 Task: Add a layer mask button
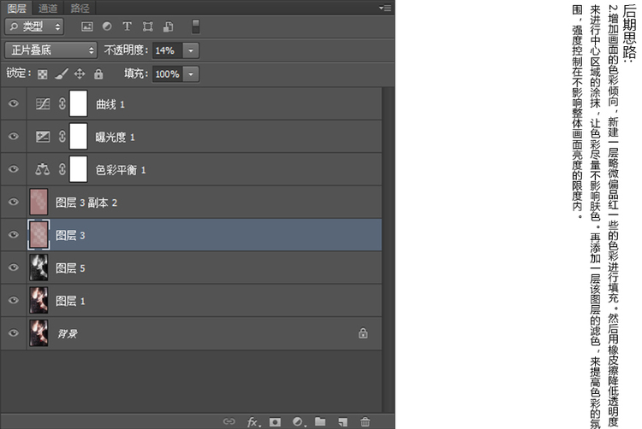tap(275, 421)
